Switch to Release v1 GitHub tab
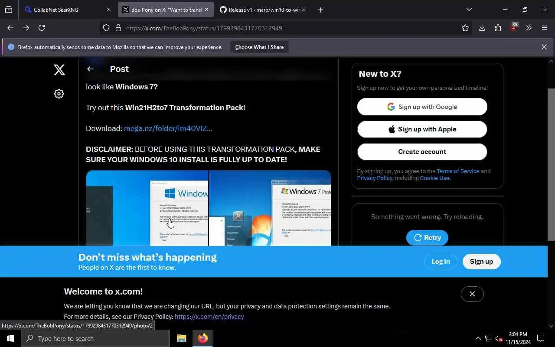The height and width of the screenshot is (347, 555). click(x=263, y=10)
